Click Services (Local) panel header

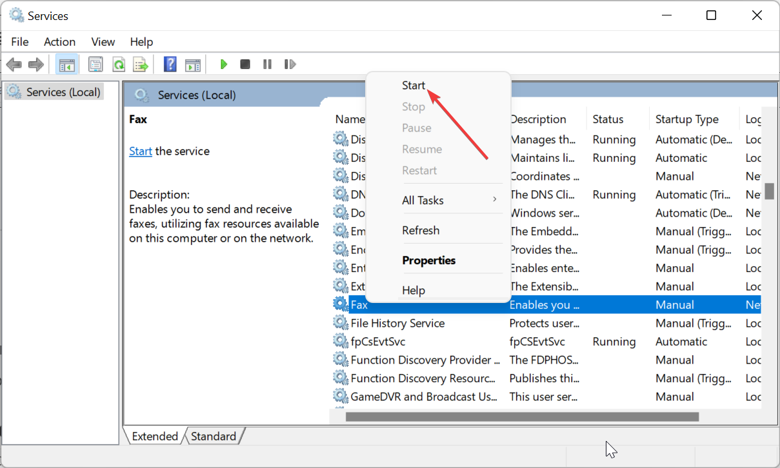coord(197,95)
